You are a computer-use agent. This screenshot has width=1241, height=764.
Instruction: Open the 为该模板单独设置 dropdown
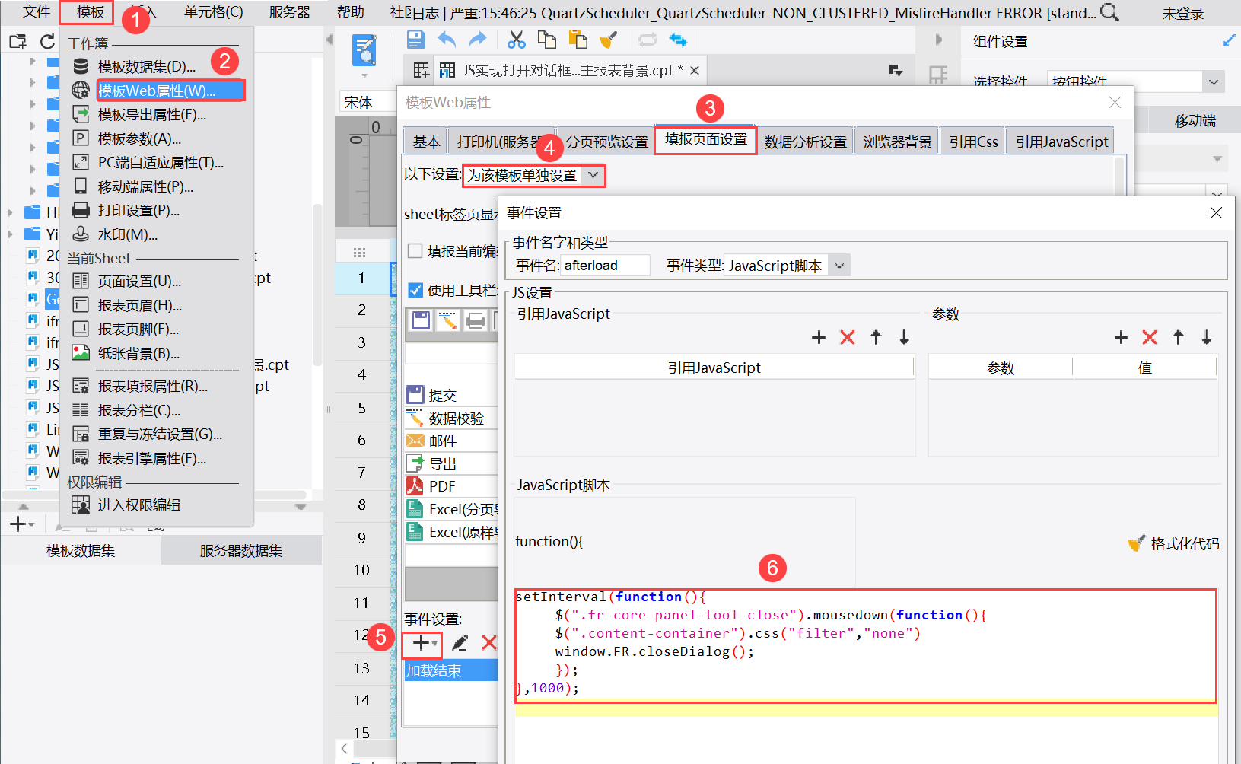coord(593,176)
